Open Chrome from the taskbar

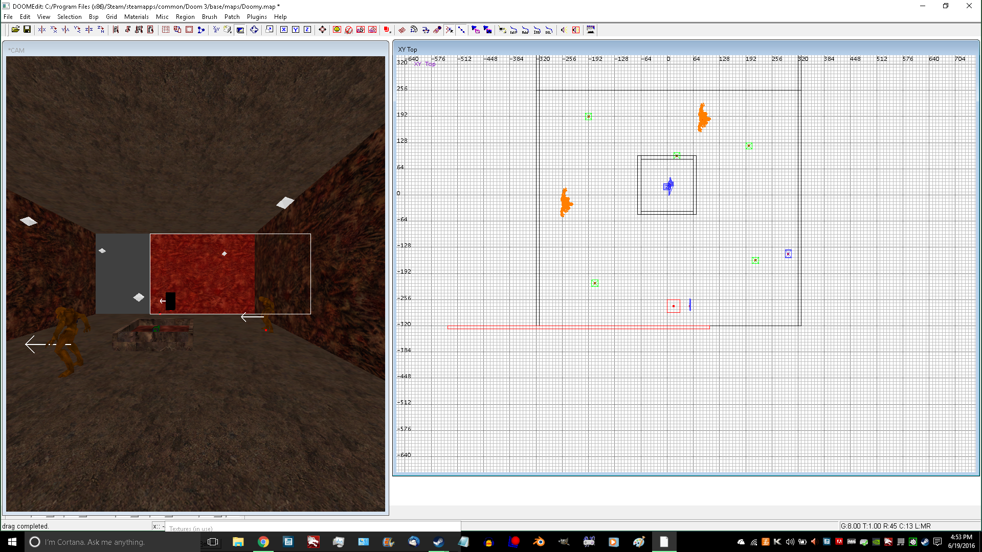(263, 542)
